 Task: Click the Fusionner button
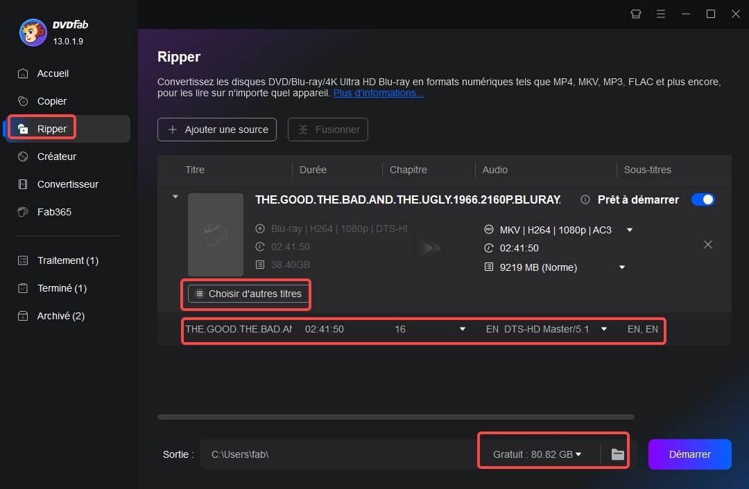[x=327, y=130]
